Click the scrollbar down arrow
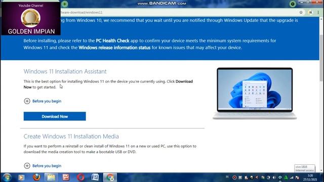324x182 pixels. [x=321, y=170]
